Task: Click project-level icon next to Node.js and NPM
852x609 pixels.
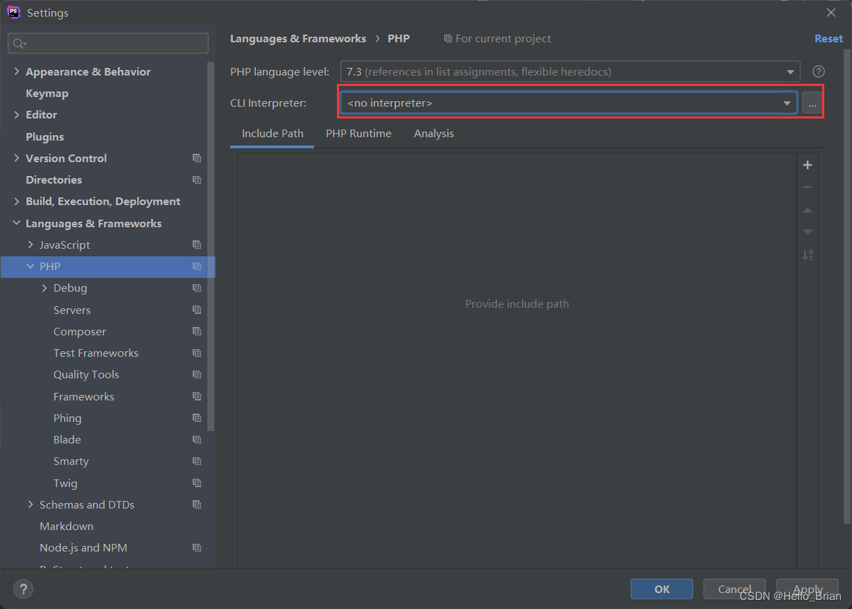Action: point(197,547)
